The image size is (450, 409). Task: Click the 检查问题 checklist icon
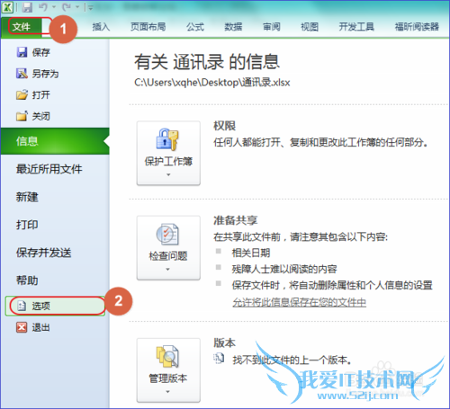coord(167,234)
